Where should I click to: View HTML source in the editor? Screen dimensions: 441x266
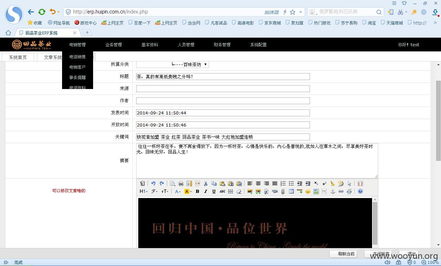coord(142,184)
